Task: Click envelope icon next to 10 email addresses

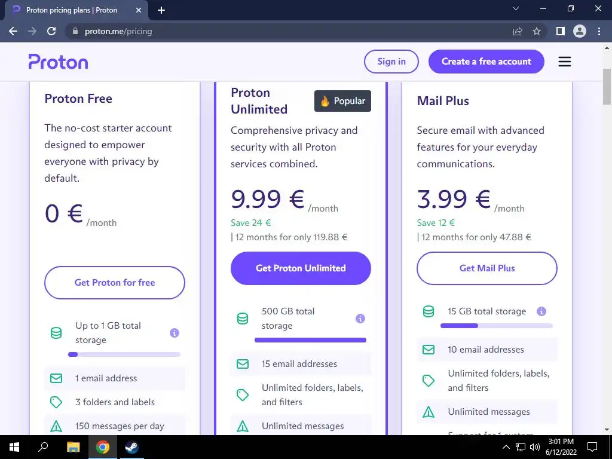Action: (429, 349)
